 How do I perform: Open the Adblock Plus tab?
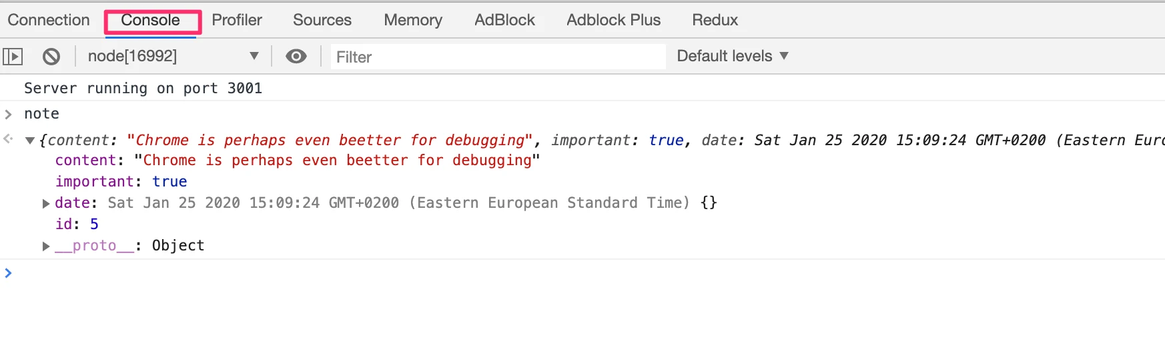614,20
